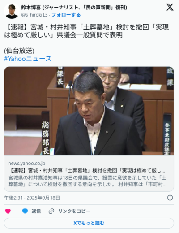The height and width of the screenshot is (233, 179).
Task: Click the X logo icon
Action: click(170, 7)
